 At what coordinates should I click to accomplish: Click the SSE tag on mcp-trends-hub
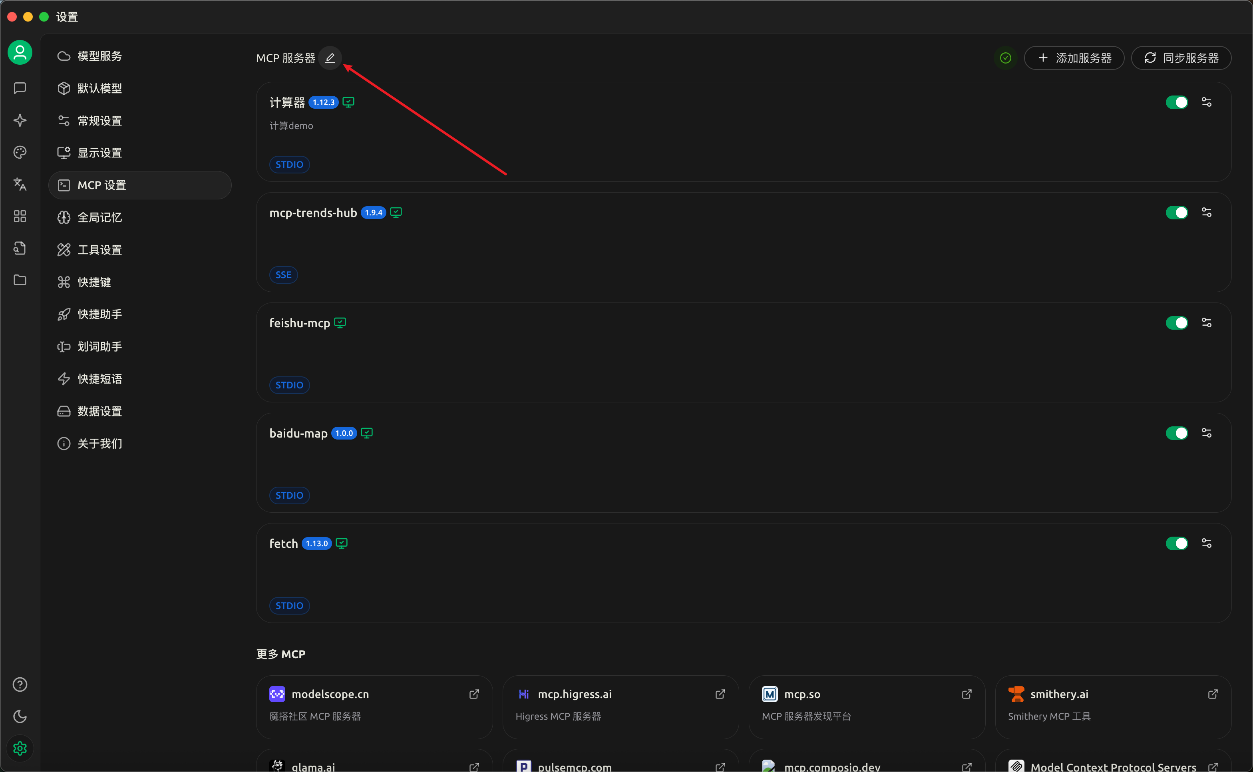283,275
